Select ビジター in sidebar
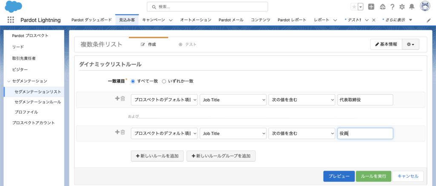 pos(20,69)
